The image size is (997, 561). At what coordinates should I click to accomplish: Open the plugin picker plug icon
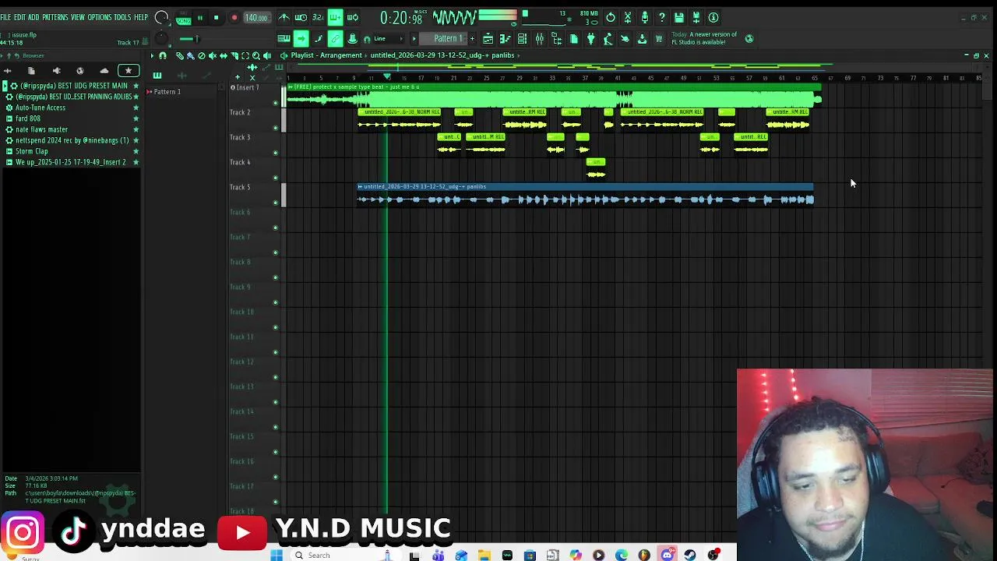pyautogui.click(x=591, y=38)
